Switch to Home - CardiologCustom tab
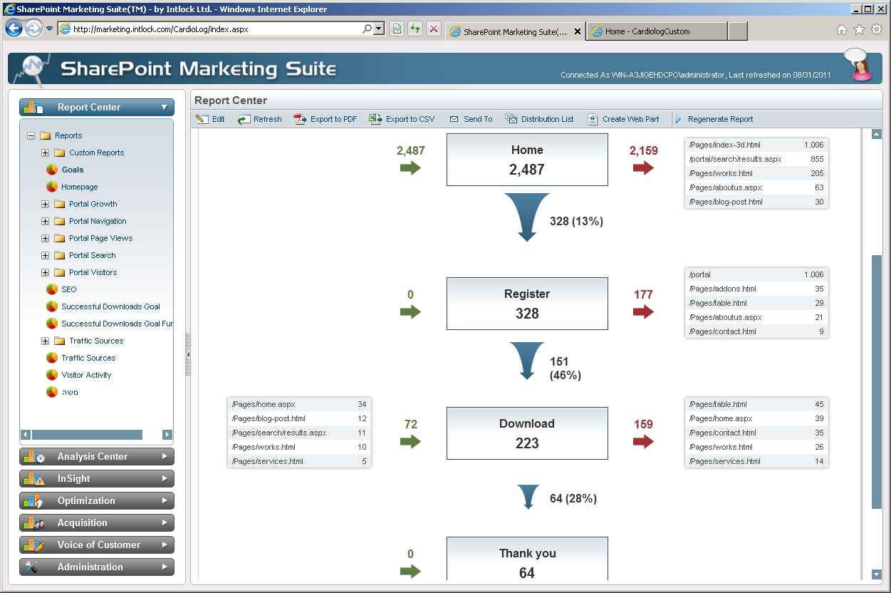 pyautogui.click(x=657, y=31)
